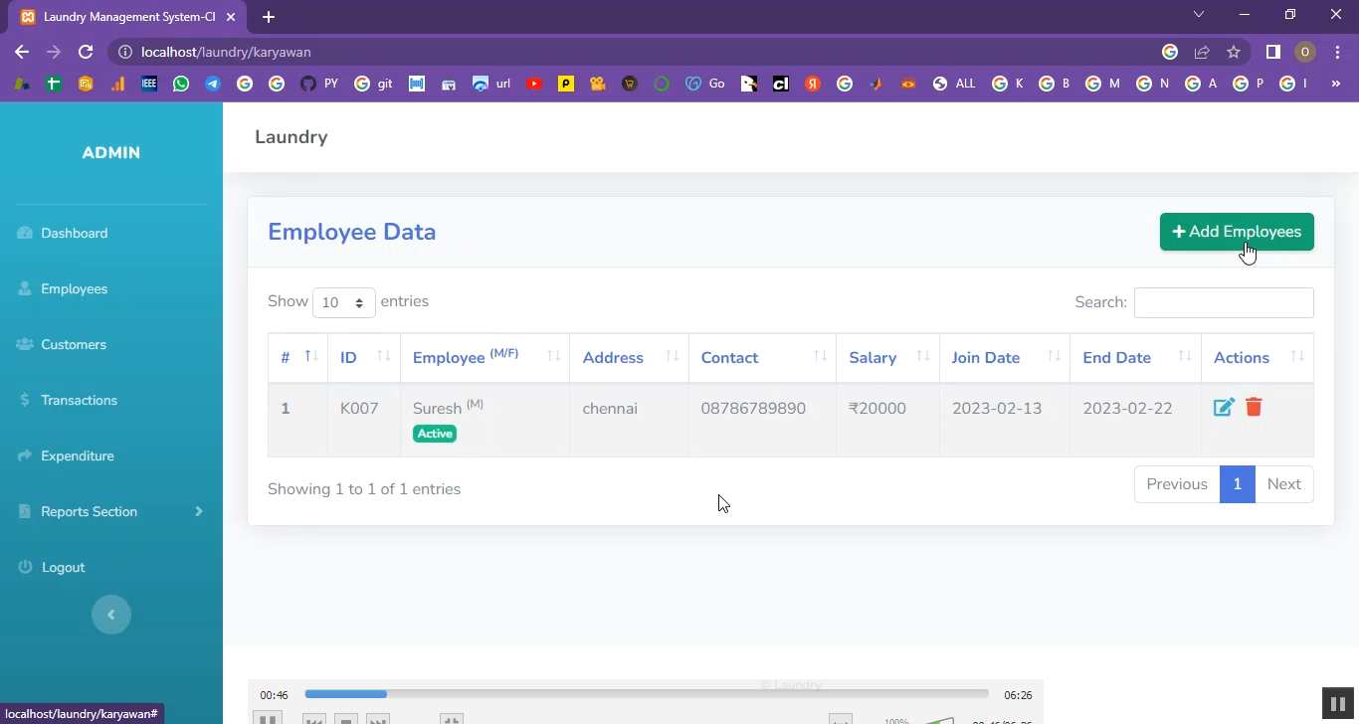1359x724 pixels.
Task: Click the Add Employees button
Action: point(1236,232)
